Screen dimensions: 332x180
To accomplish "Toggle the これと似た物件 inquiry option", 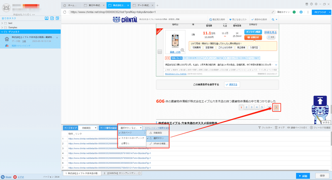I will [225, 48].
